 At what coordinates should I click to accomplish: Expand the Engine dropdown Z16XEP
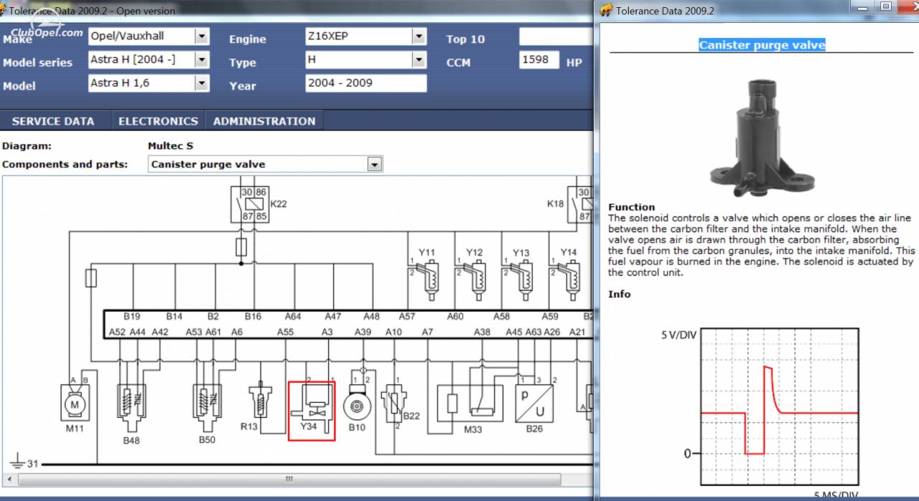(419, 36)
